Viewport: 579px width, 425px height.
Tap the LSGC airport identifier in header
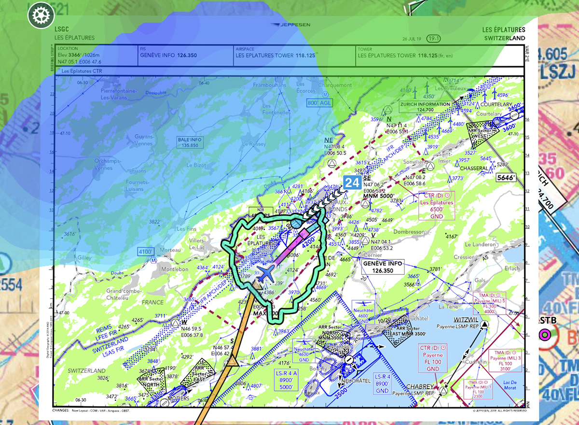pos(62,29)
